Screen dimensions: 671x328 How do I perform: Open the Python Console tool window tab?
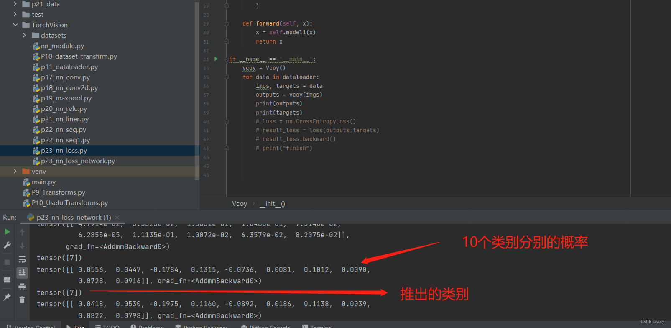click(266, 326)
